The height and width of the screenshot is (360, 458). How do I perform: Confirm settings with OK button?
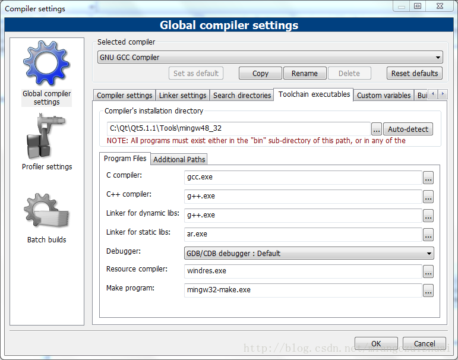pyautogui.click(x=376, y=343)
